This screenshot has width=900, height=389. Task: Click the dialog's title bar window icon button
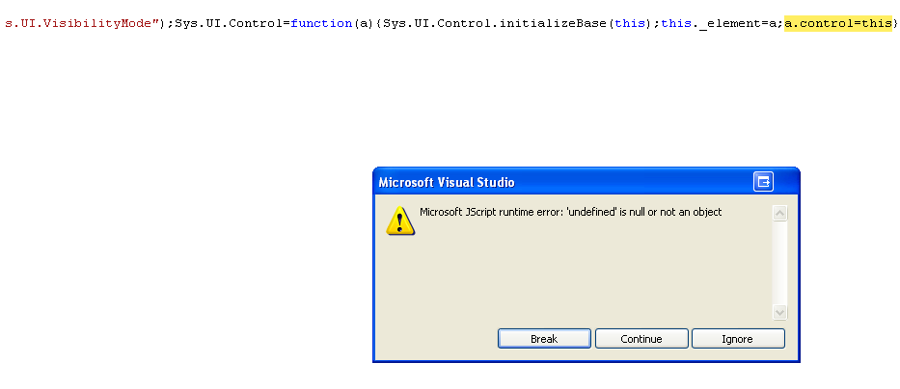(x=764, y=182)
